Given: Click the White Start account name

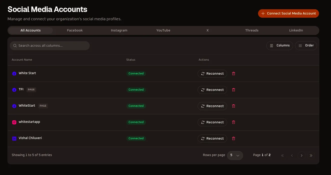Looking at the screenshot, I should [27, 73].
